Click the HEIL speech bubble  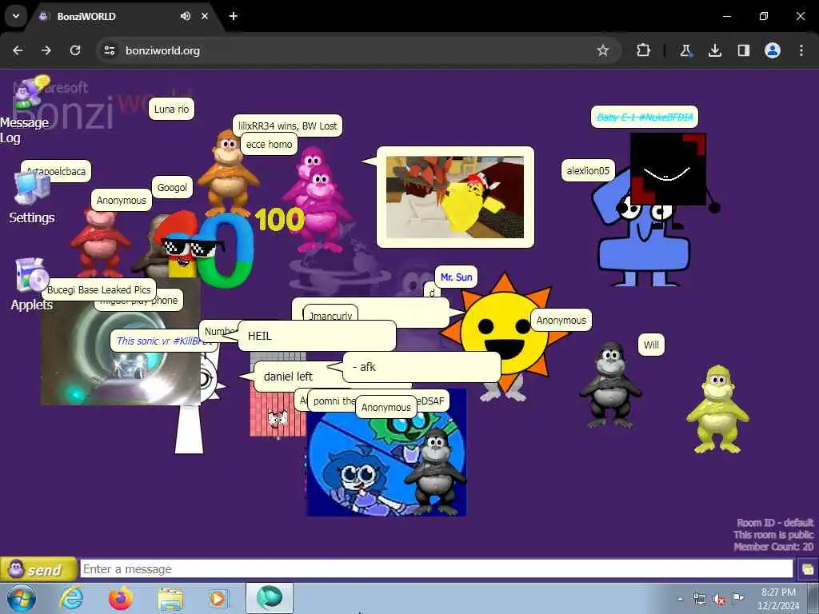point(317,336)
